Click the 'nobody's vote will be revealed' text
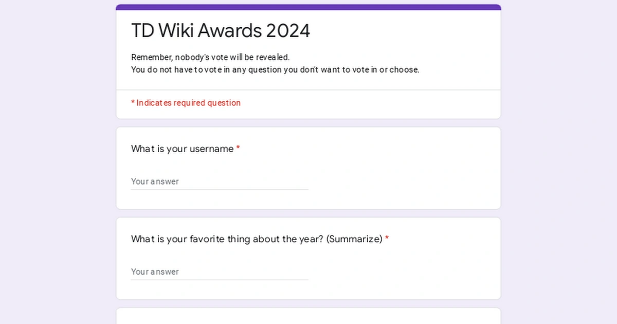Image resolution: width=617 pixels, height=324 pixels. (x=232, y=57)
